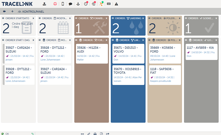The height and width of the screenshot is (135, 221).
Task: Open order 1117 - AV5859 - KIA card
Action: pyautogui.click(x=200, y=51)
